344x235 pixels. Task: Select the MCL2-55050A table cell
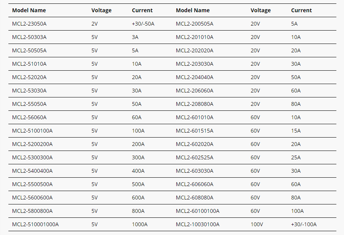pyautogui.click(x=29, y=104)
